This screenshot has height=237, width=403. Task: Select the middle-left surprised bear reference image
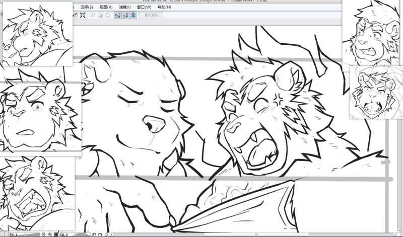[41, 109]
